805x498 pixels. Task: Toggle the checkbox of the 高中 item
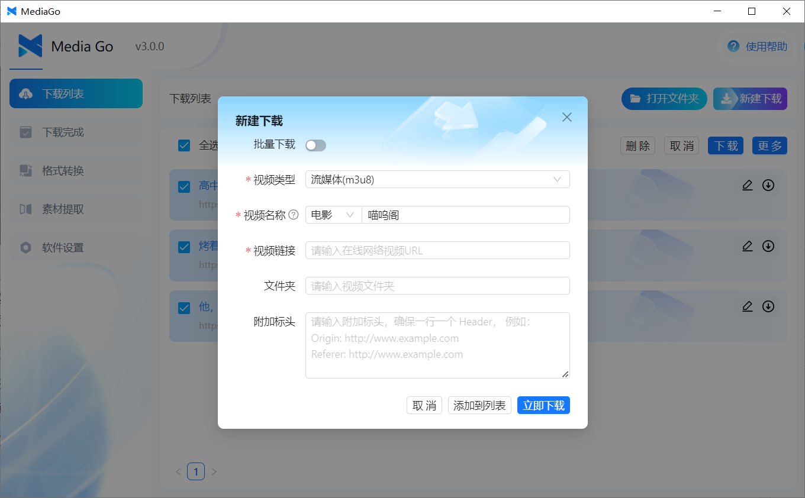tap(184, 187)
